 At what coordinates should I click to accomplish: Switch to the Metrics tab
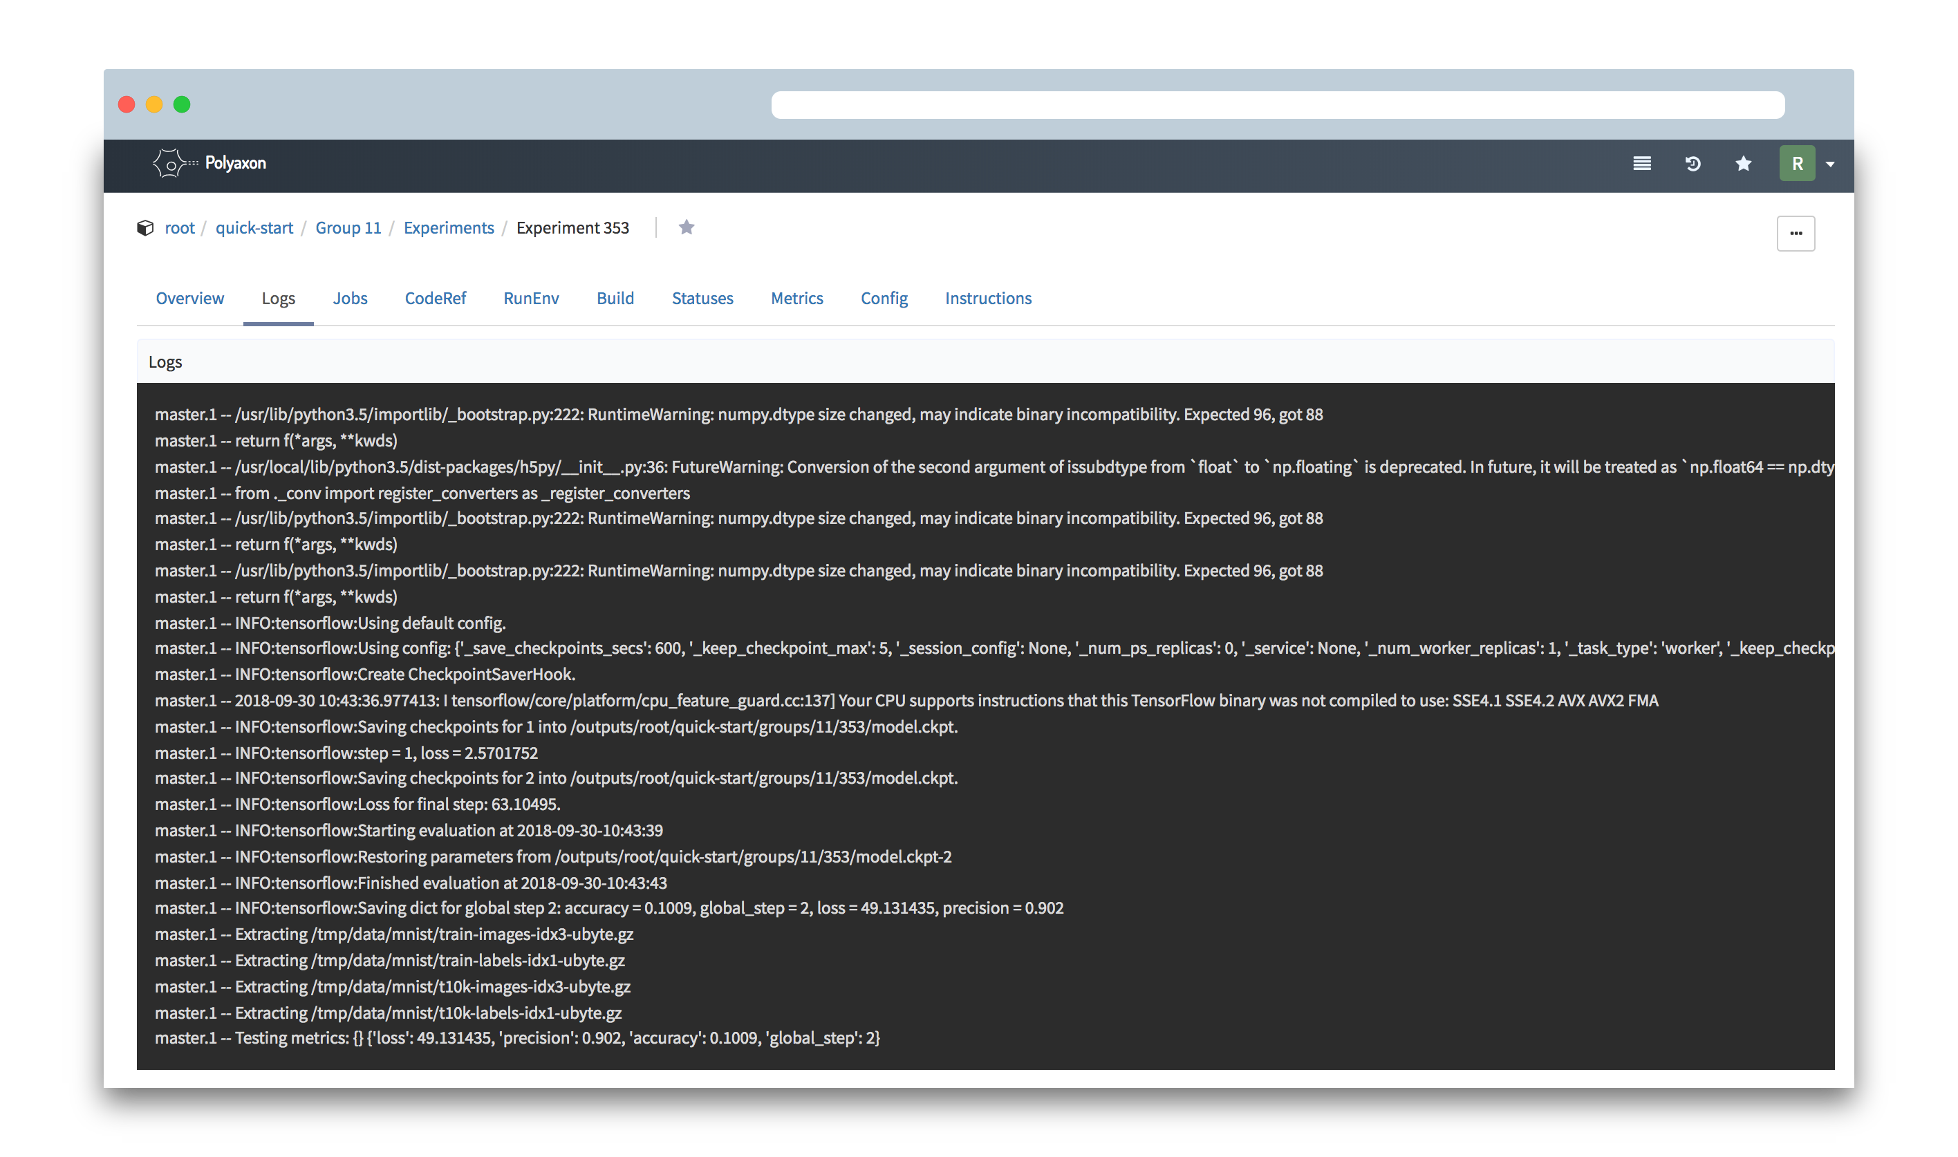(x=796, y=298)
